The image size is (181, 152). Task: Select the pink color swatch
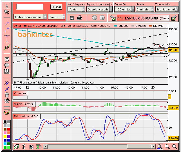tap(5, 133)
